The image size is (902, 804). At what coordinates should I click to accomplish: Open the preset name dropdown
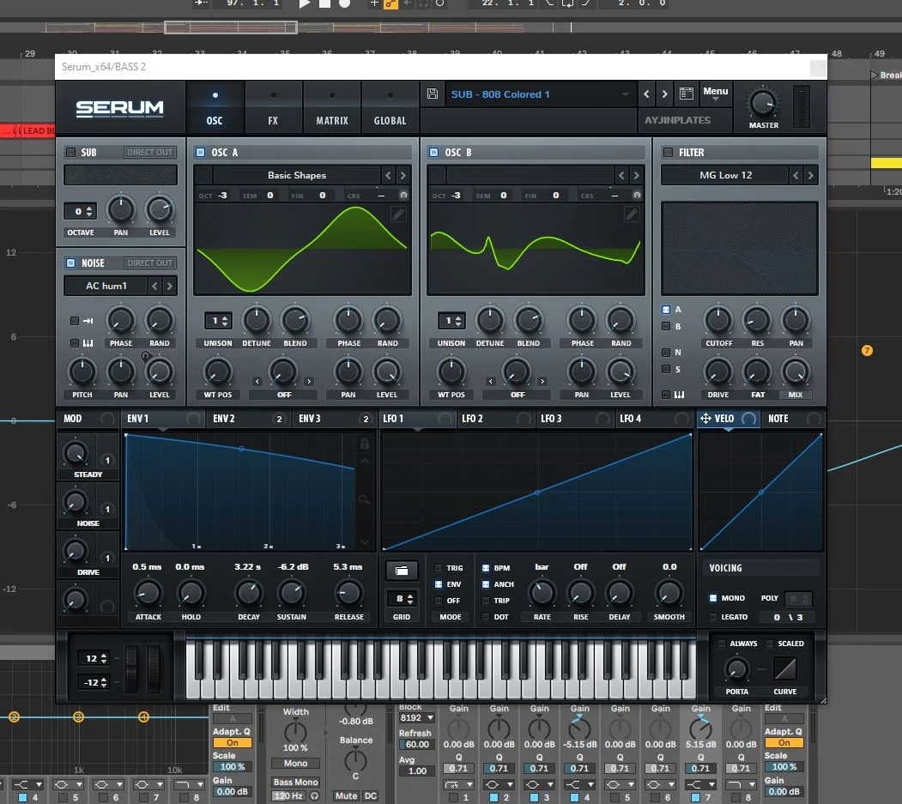pos(539,94)
